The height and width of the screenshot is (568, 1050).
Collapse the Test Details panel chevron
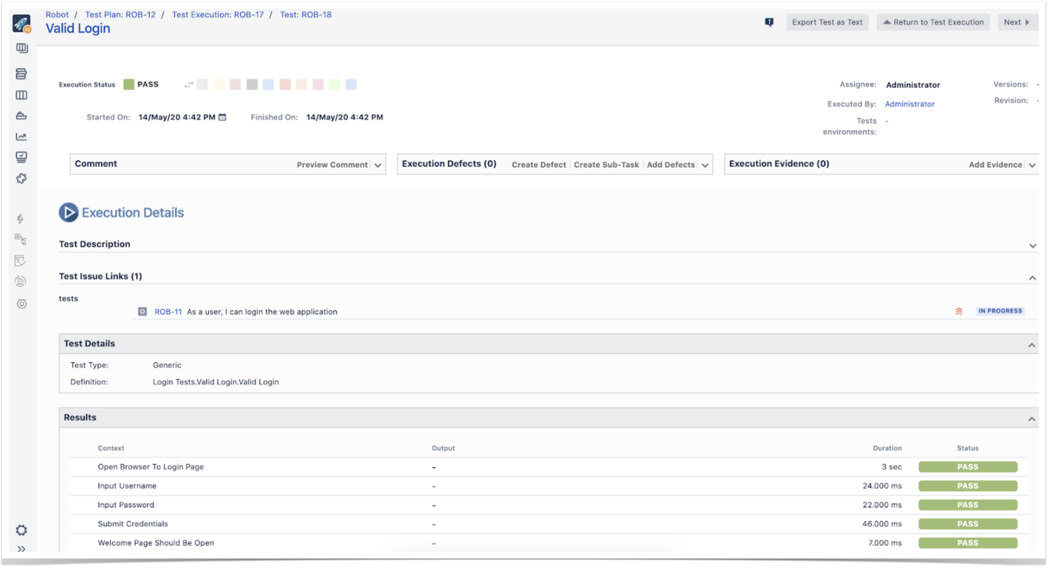pyautogui.click(x=1032, y=346)
